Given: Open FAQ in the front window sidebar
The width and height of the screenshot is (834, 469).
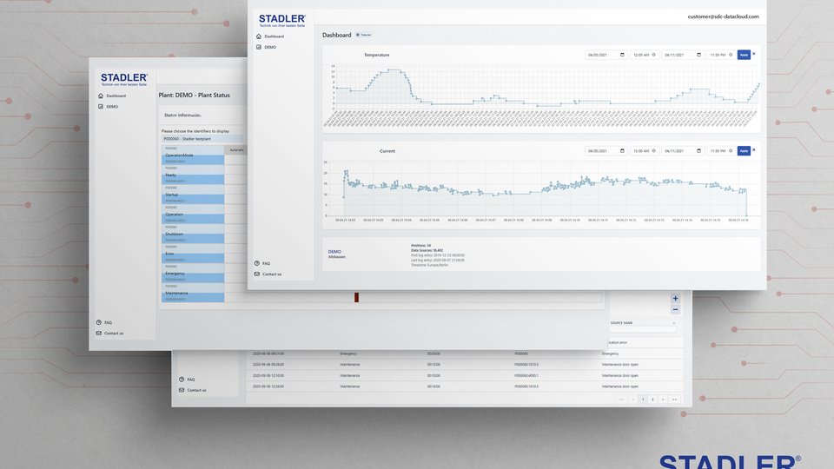Looking at the screenshot, I should click(x=266, y=263).
